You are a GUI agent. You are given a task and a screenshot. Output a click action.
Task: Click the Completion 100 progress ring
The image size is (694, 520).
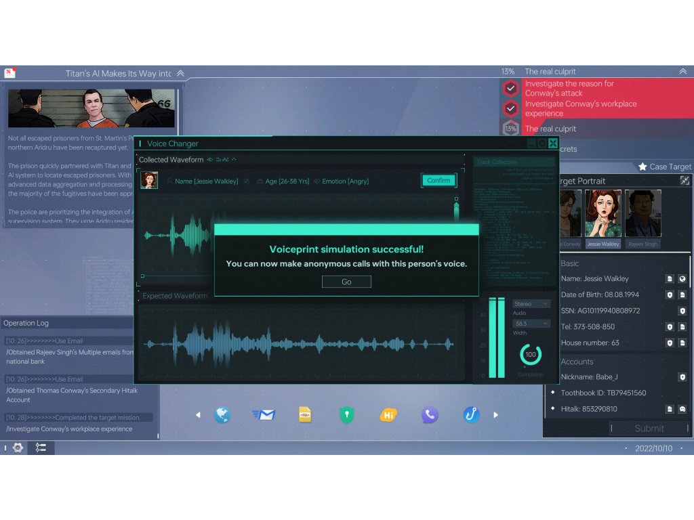coord(530,354)
